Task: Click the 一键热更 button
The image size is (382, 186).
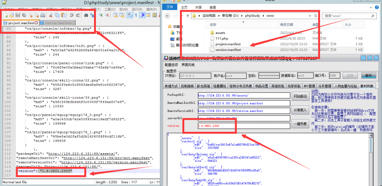Action: [x=300, y=124]
